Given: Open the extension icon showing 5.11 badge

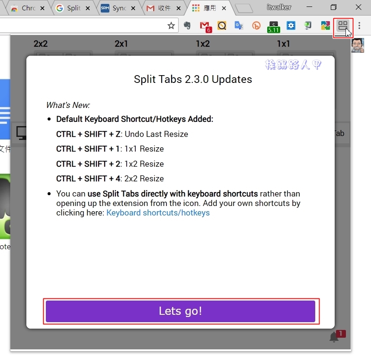Looking at the screenshot, I should click(x=274, y=27).
